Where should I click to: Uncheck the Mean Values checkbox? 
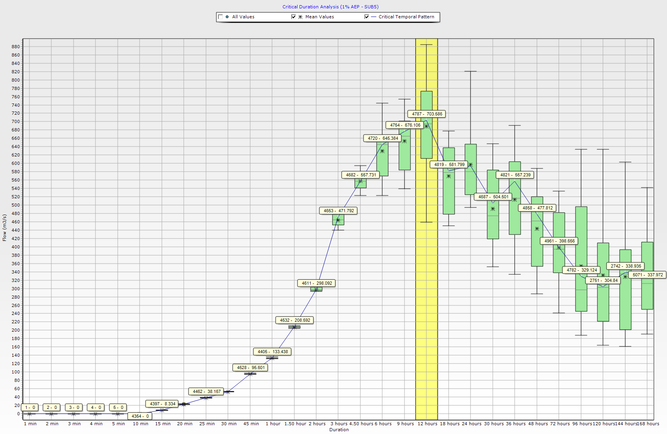click(x=294, y=17)
